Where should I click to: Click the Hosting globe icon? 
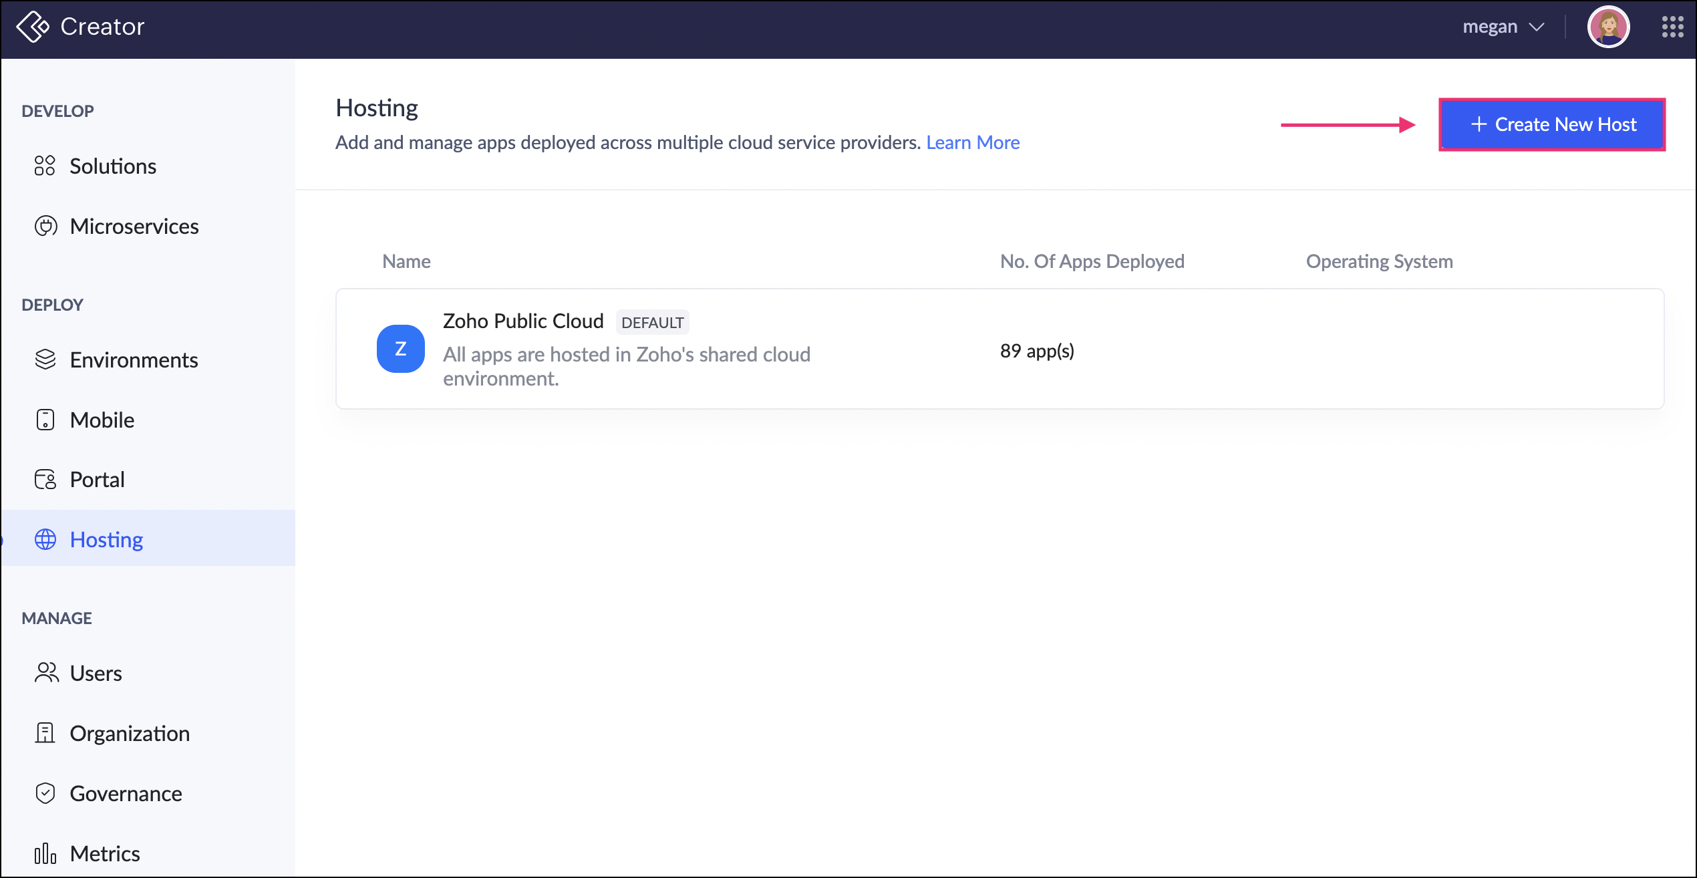point(45,539)
